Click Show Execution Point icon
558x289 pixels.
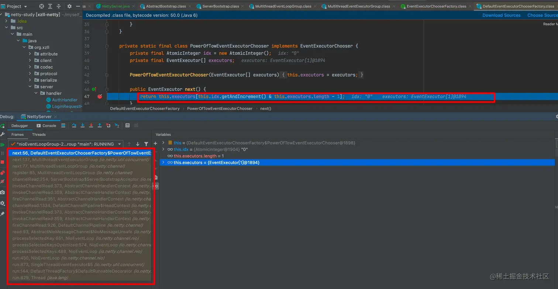click(63, 125)
